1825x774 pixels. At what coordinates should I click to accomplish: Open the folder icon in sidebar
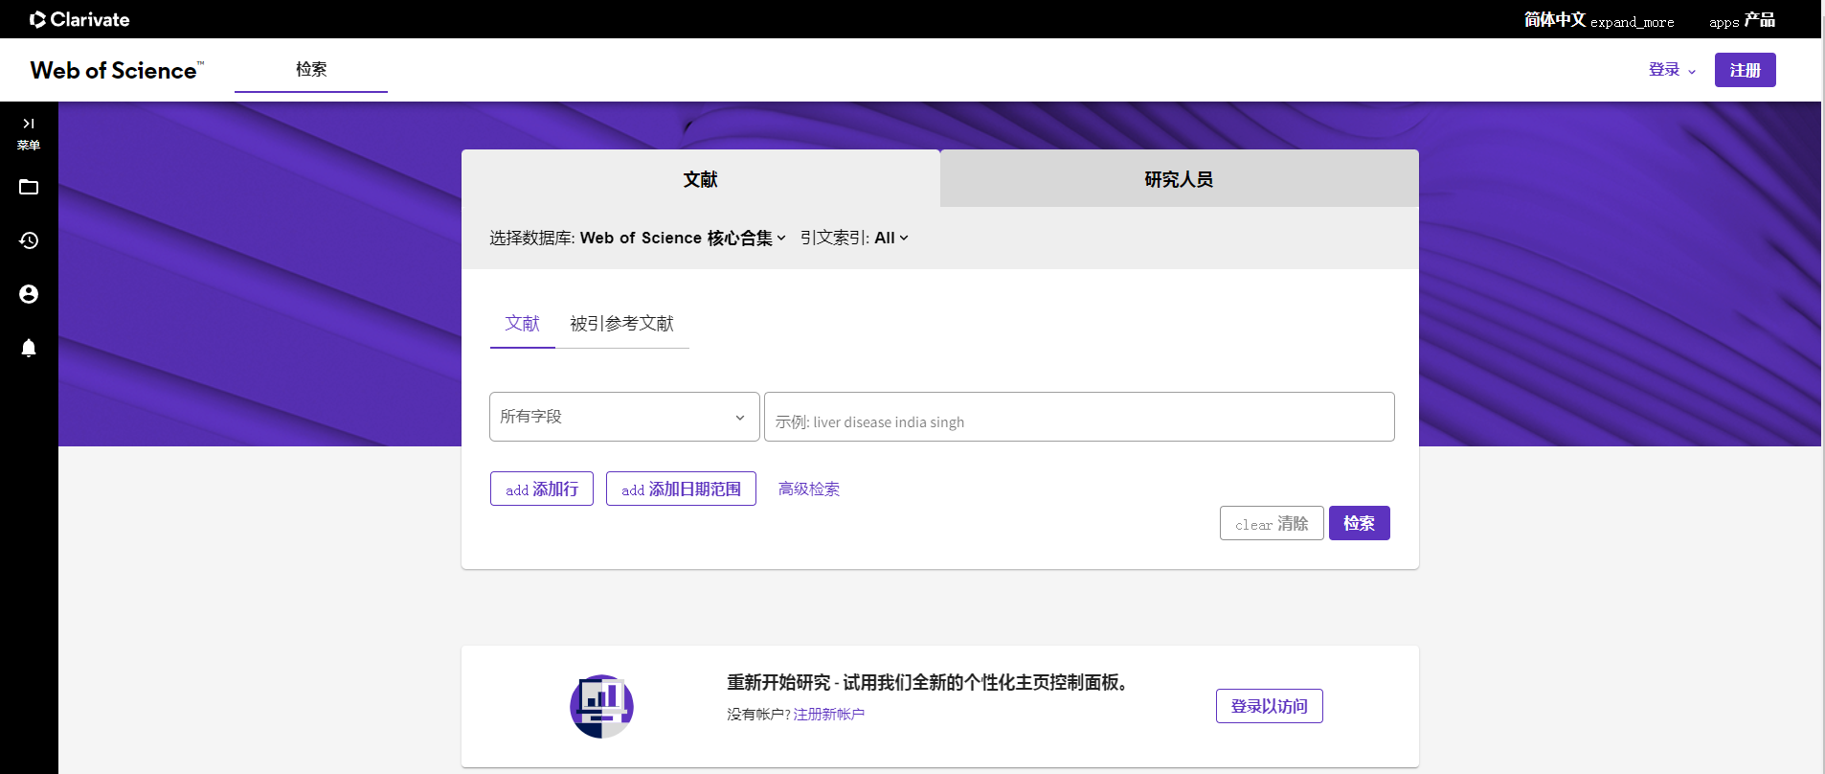click(x=29, y=187)
